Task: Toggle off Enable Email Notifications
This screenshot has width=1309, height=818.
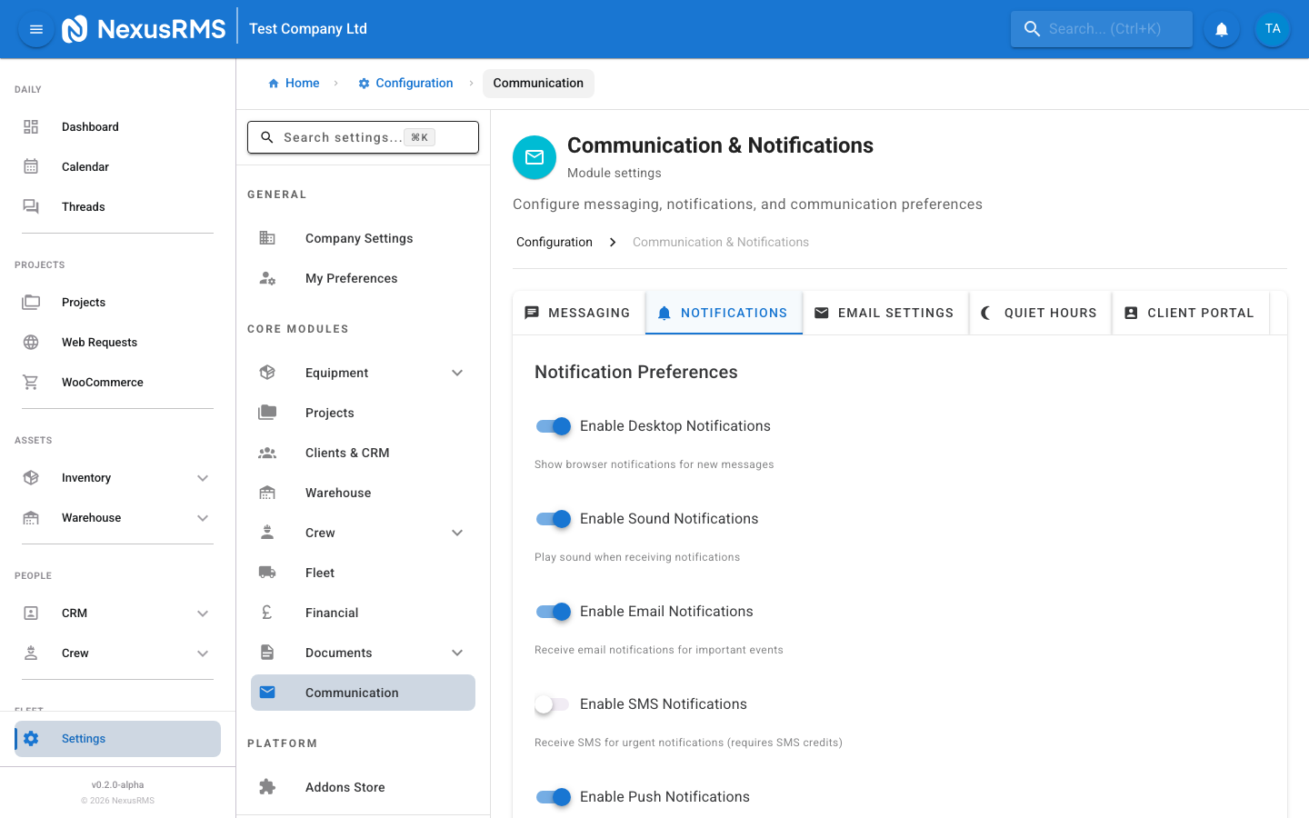Action: click(553, 612)
